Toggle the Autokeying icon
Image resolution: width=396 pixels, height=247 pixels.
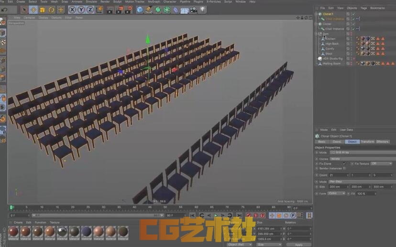(x=256, y=216)
